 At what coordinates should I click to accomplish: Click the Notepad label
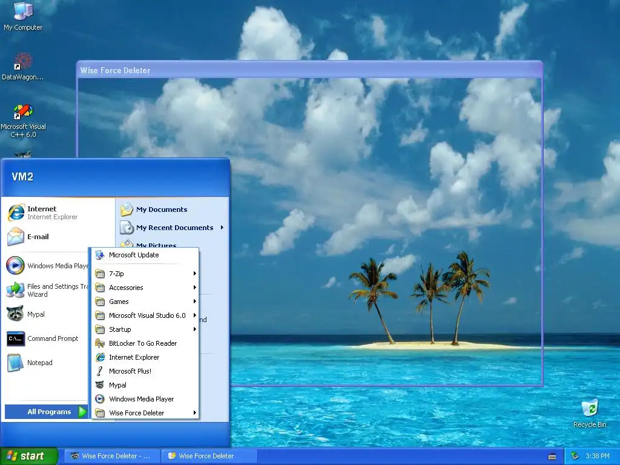(39, 363)
